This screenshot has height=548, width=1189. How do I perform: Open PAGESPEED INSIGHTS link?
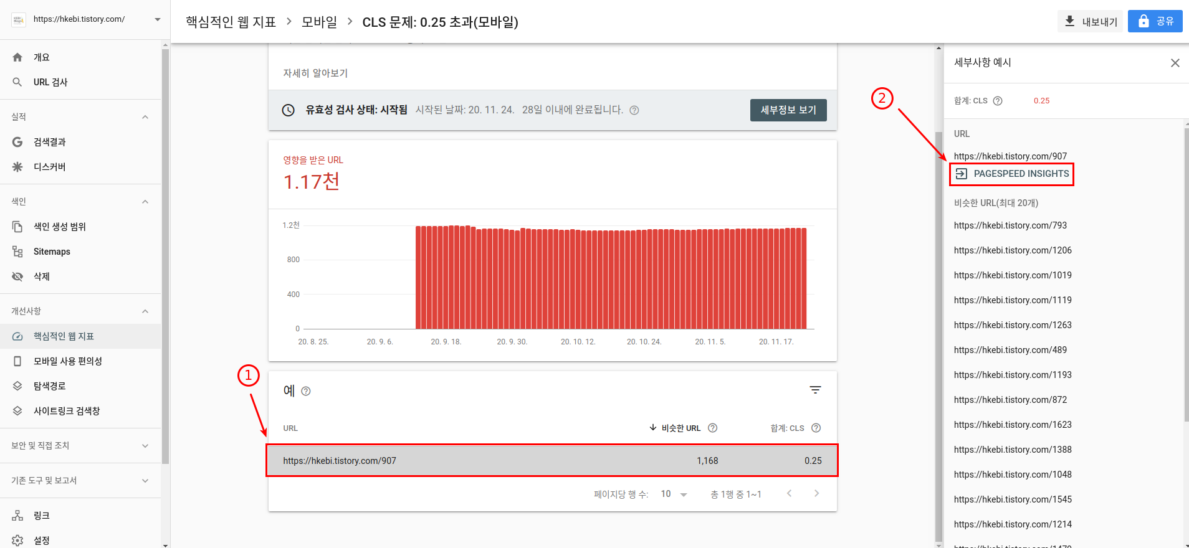(1012, 174)
